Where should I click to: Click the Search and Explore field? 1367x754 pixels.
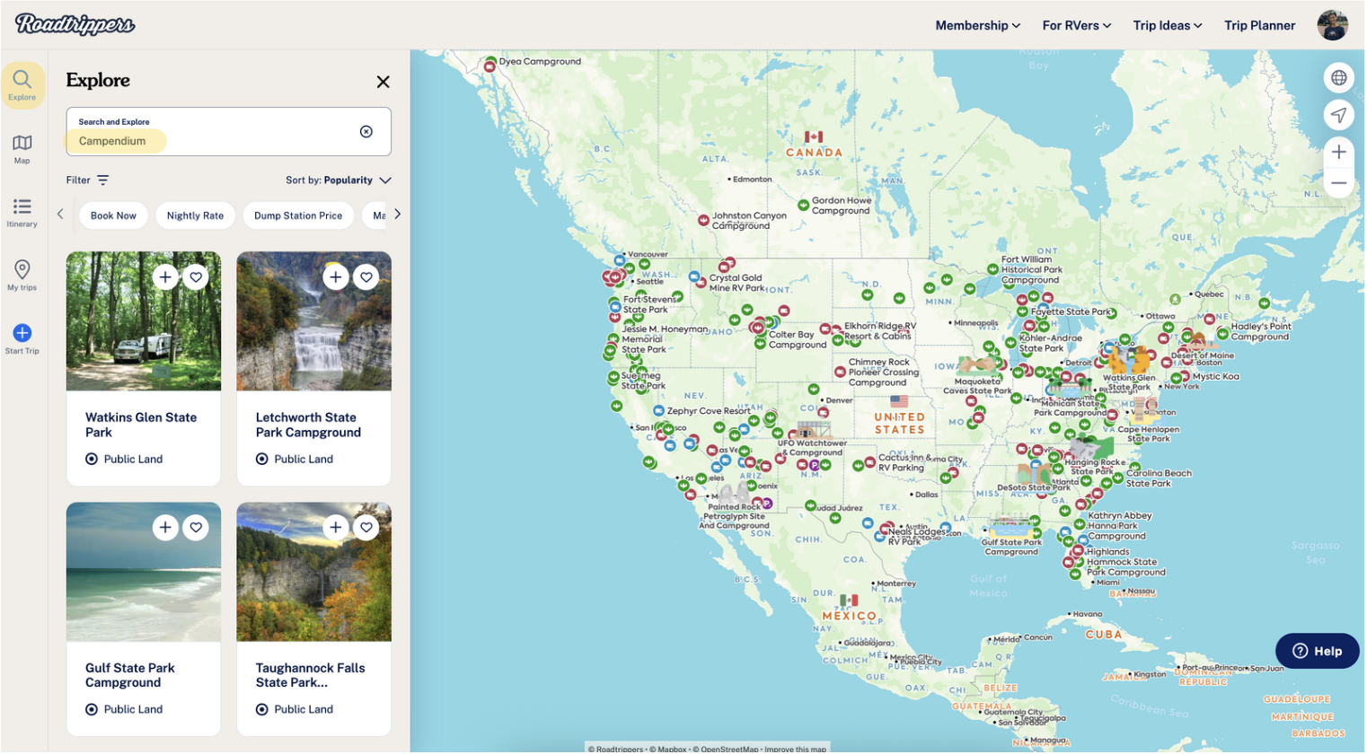228,132
